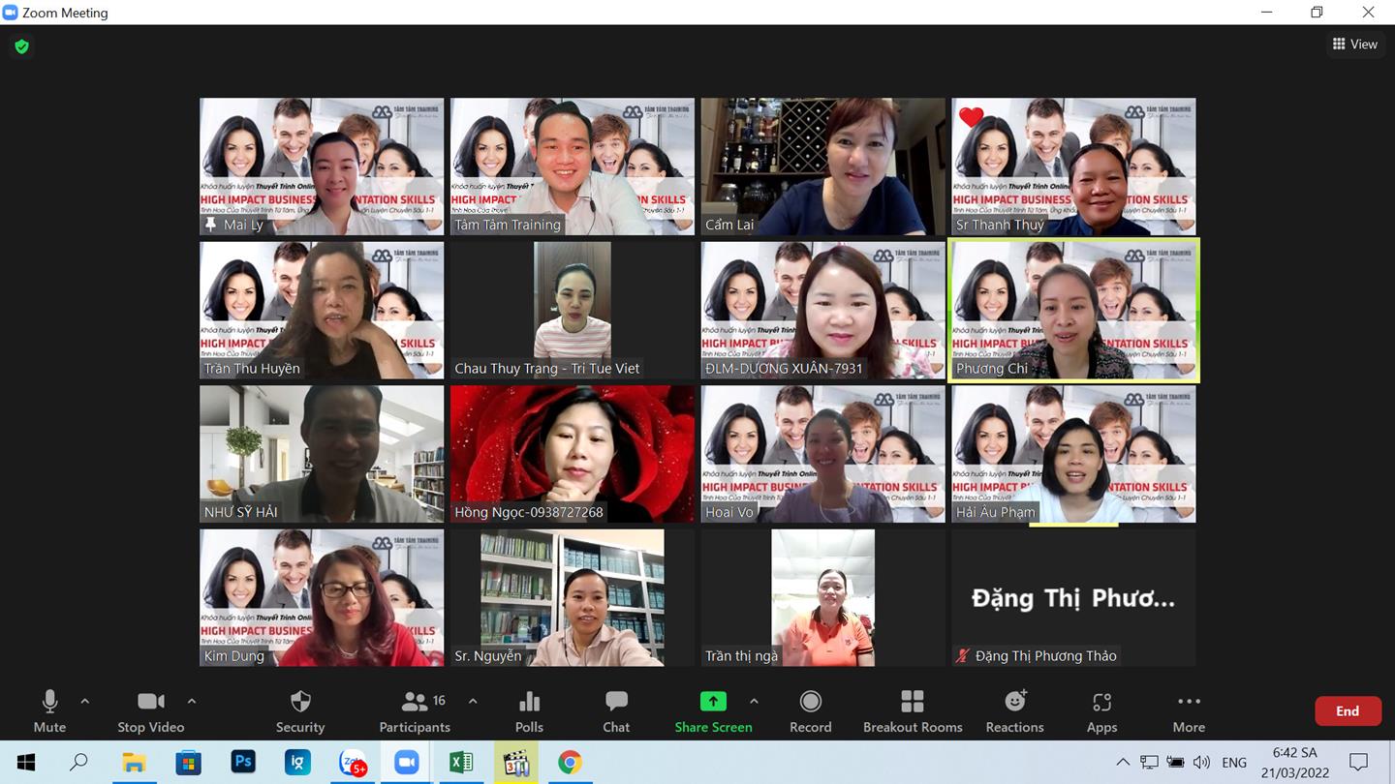Open Zoom Apps
Viewport: 1395px width, 784px height.
1101,711
